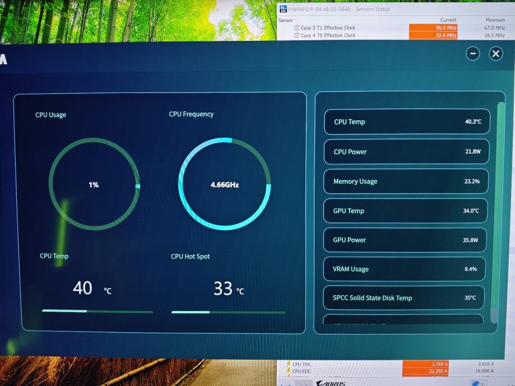
Task: Click the Current column header in HWiNFO
Action: pos(448,20)
